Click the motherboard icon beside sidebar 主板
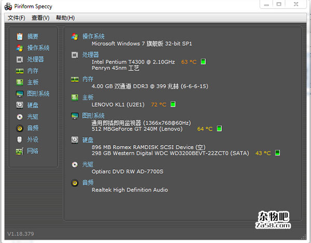This screenshot has width=311, height=243. pyautogui.click(x=20, y=82)
